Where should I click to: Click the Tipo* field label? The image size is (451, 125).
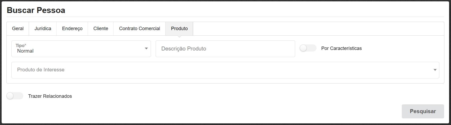21,45
